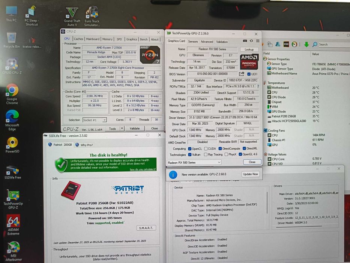
Task: Open the Radeon RX 580 Series GPU dropdown
Action: coord(194,163)
